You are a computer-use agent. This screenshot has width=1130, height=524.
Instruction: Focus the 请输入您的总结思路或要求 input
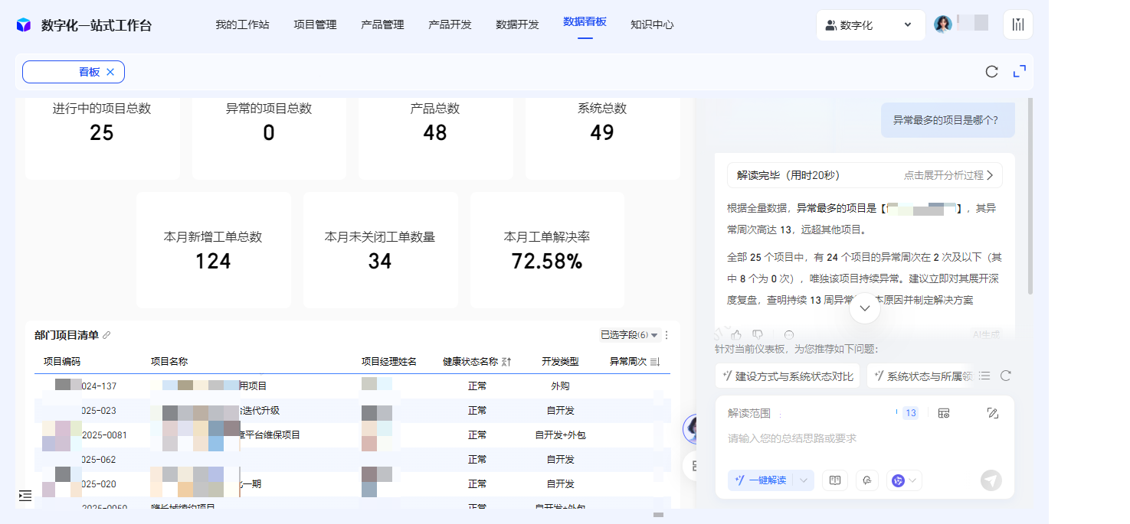[864, 438]
